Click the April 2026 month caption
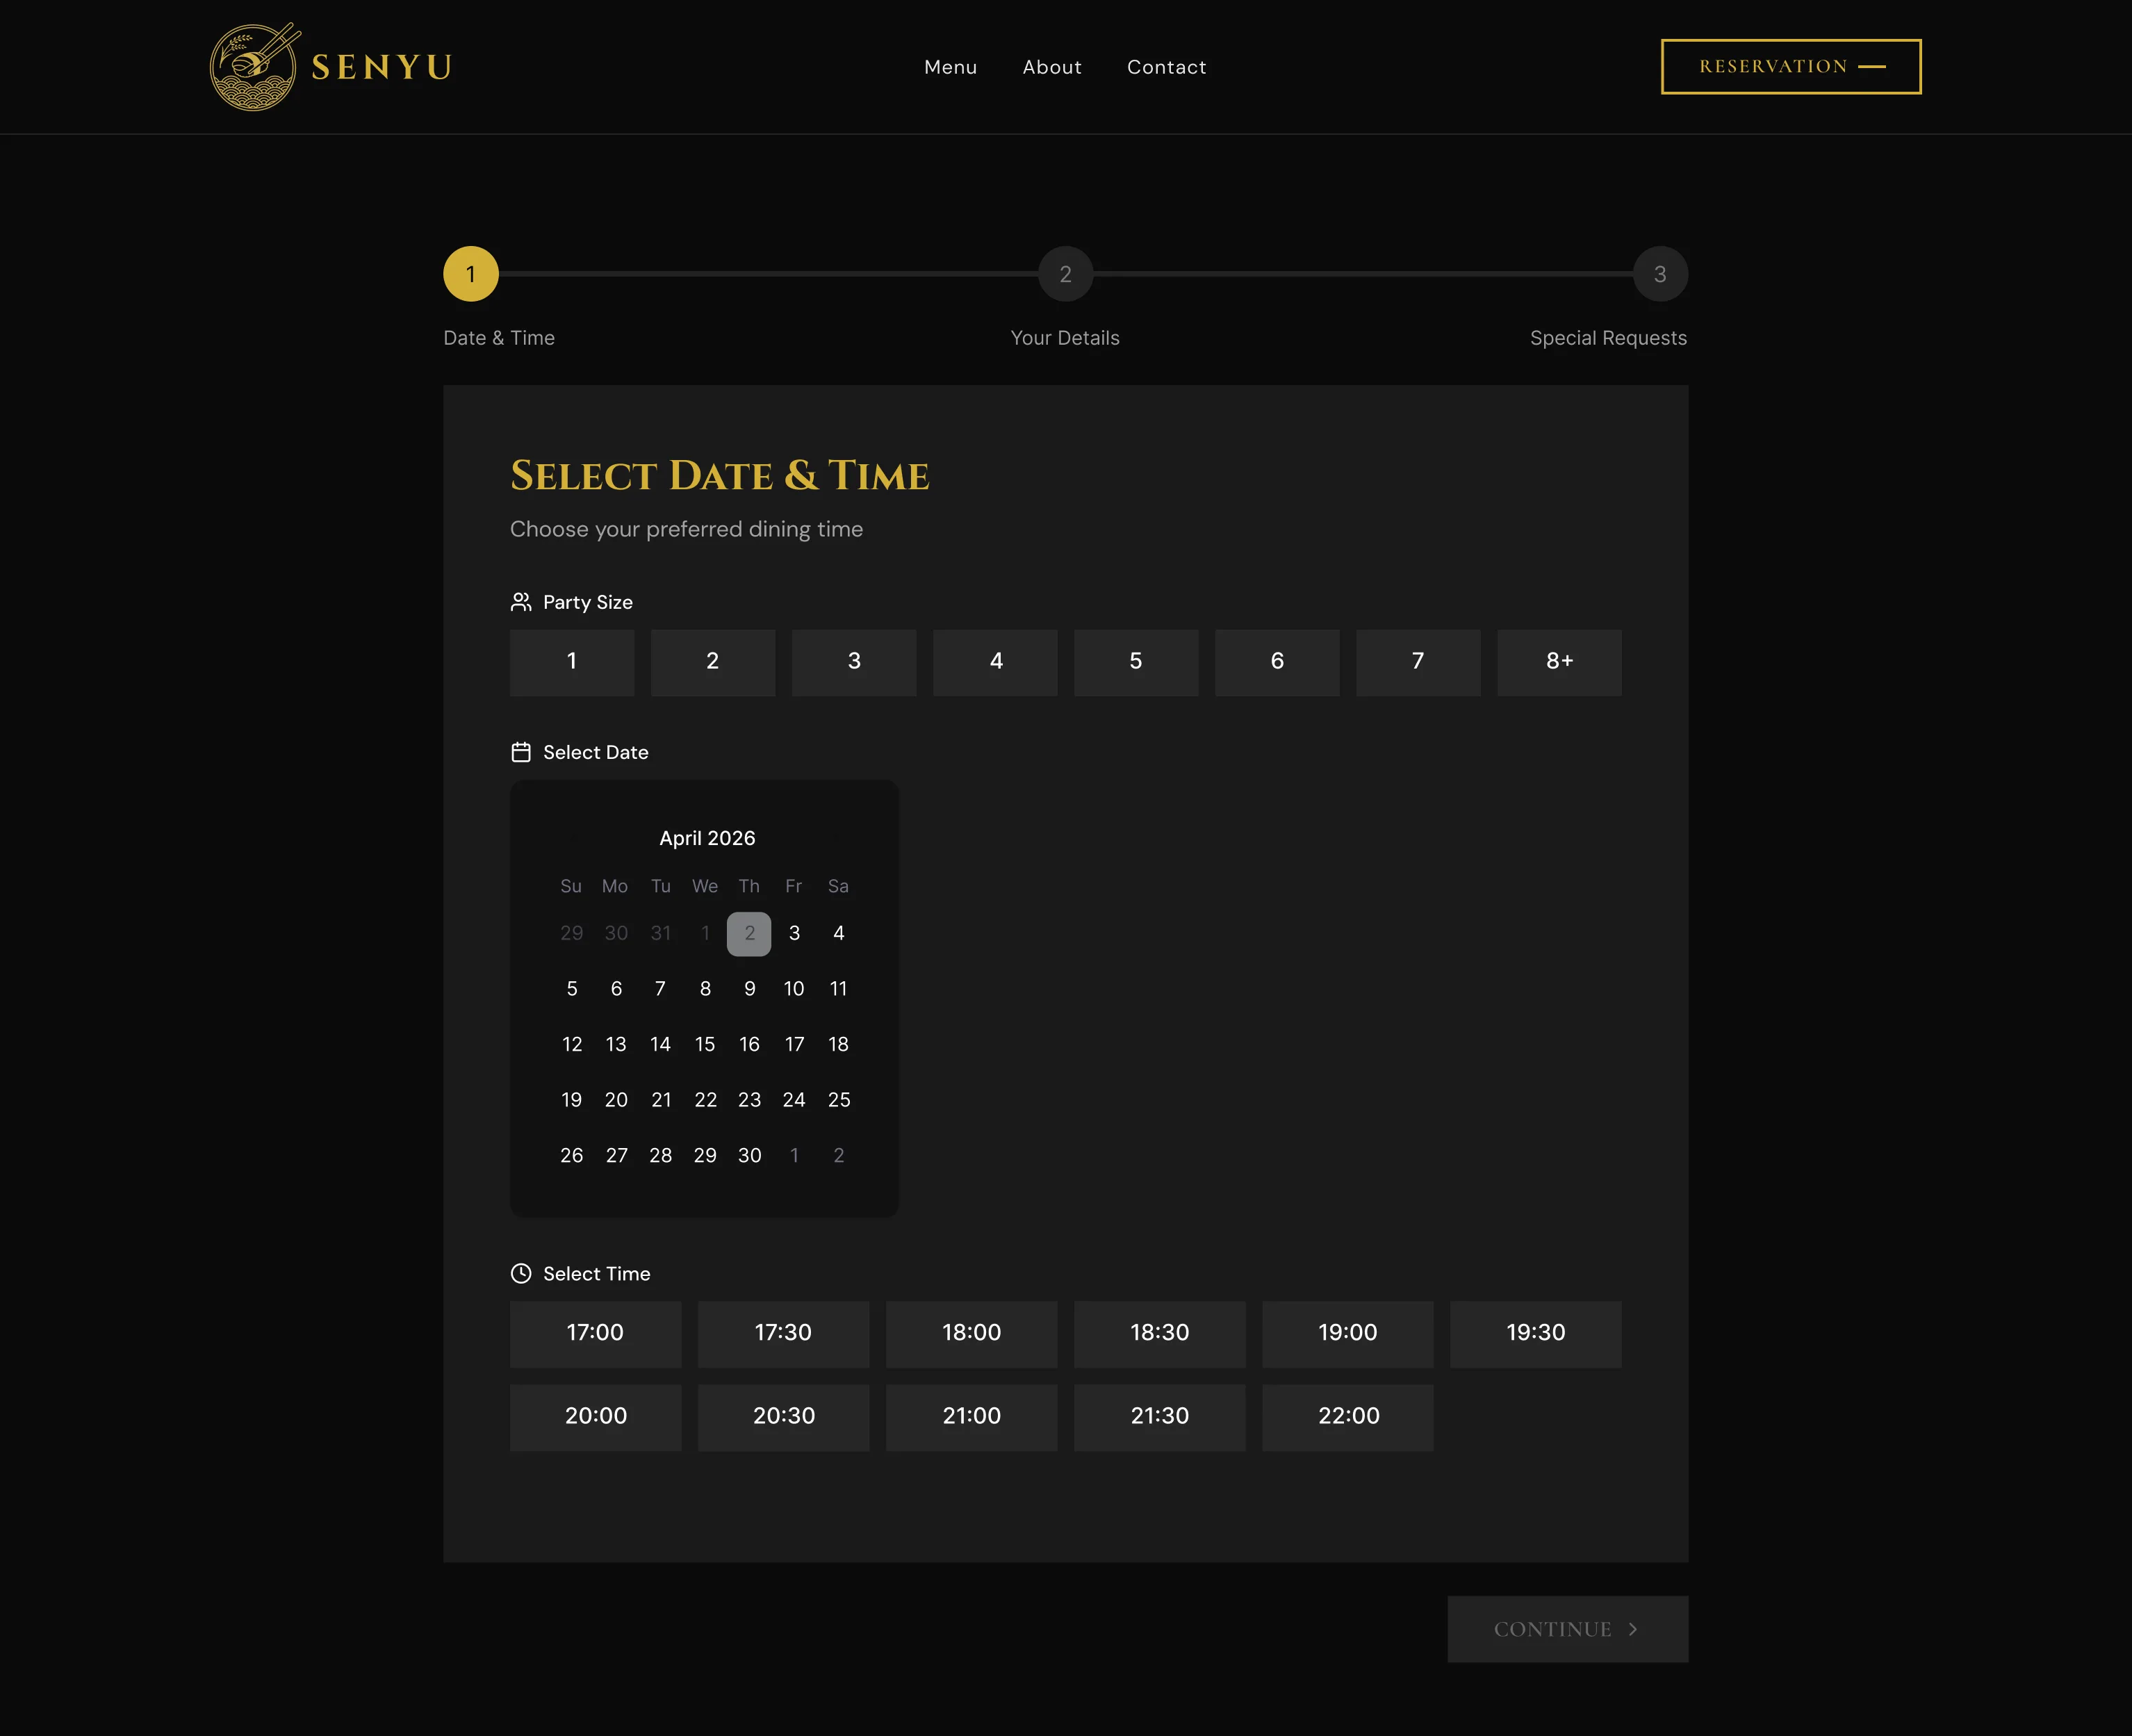Viewport: 2132px width, 1736px height. click(707, 838)
